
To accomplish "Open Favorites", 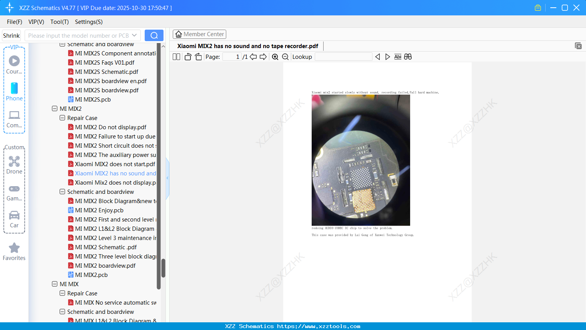I will coord(14,252).
